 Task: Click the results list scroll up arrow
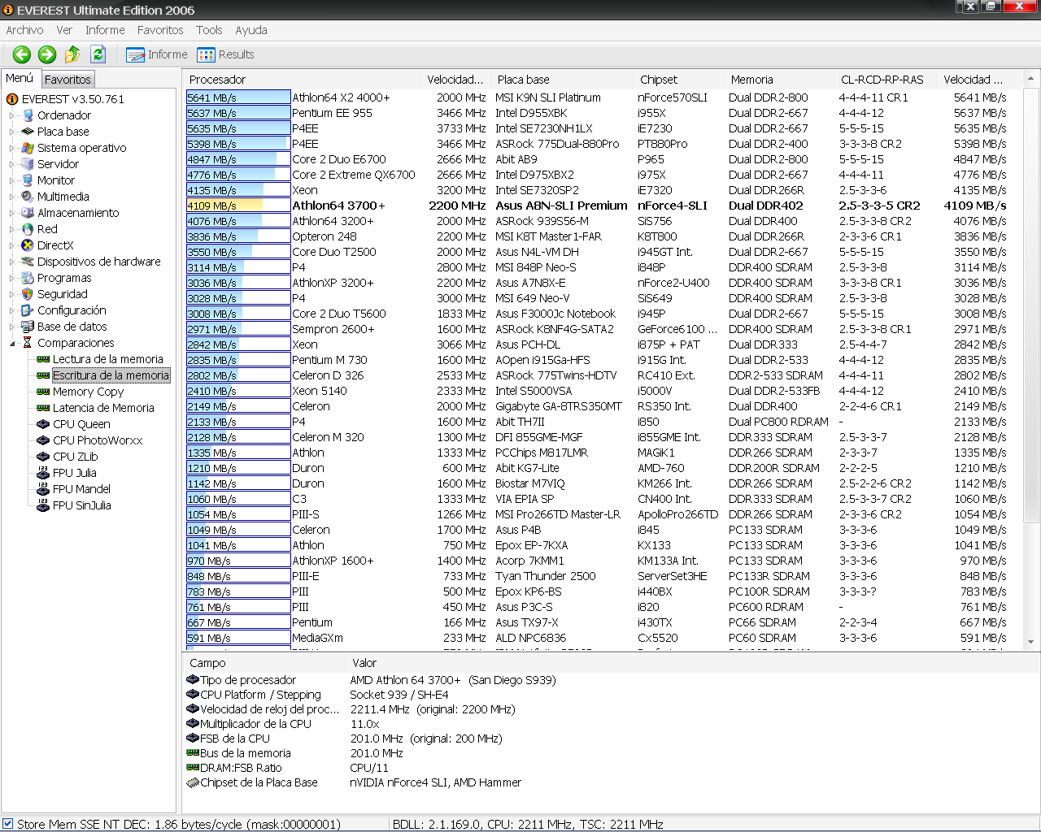click(1031, 79)
